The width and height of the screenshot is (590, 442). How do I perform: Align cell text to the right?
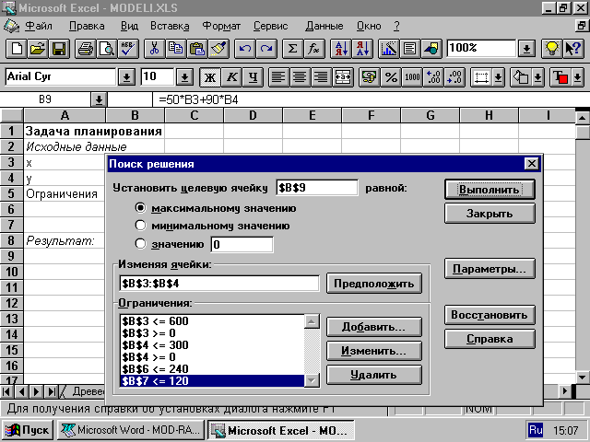(x=321, y=77)
